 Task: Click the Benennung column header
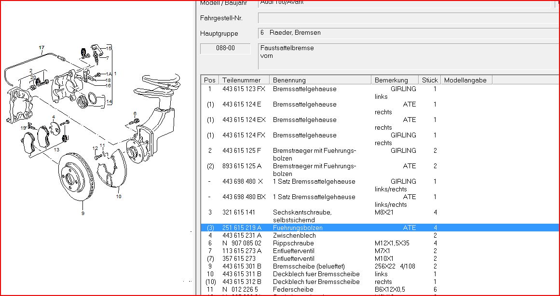(289, 80)
